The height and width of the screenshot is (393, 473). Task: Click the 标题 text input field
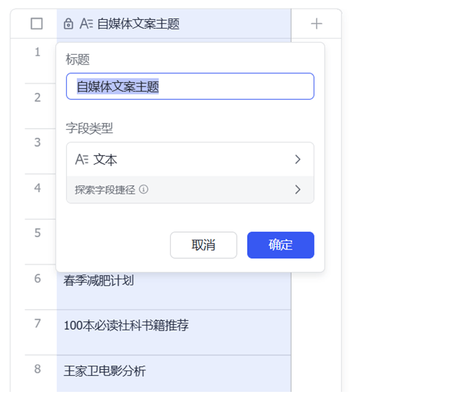tap(190, 86)
